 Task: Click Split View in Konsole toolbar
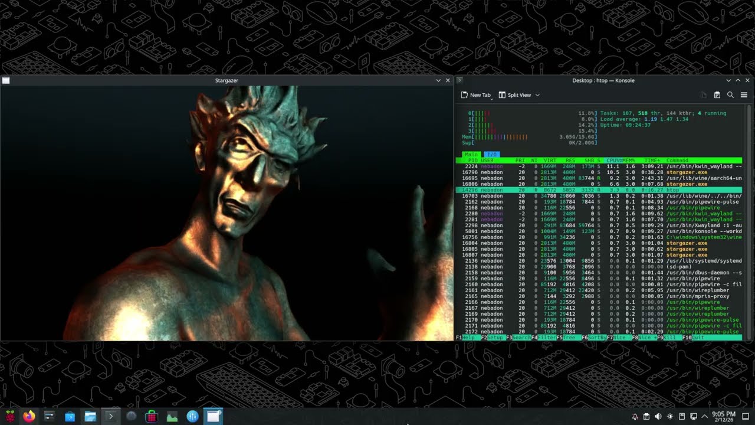(x=514, y=95)
